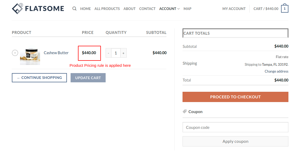Click CONTINUE SHOPPING

coord(39,78)
